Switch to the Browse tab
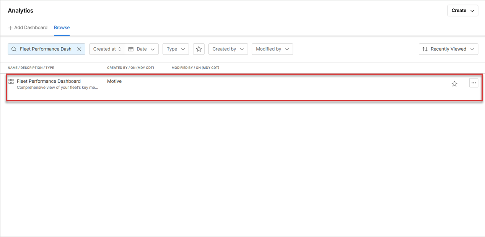485x237 pixels. [x=62, y=27]
